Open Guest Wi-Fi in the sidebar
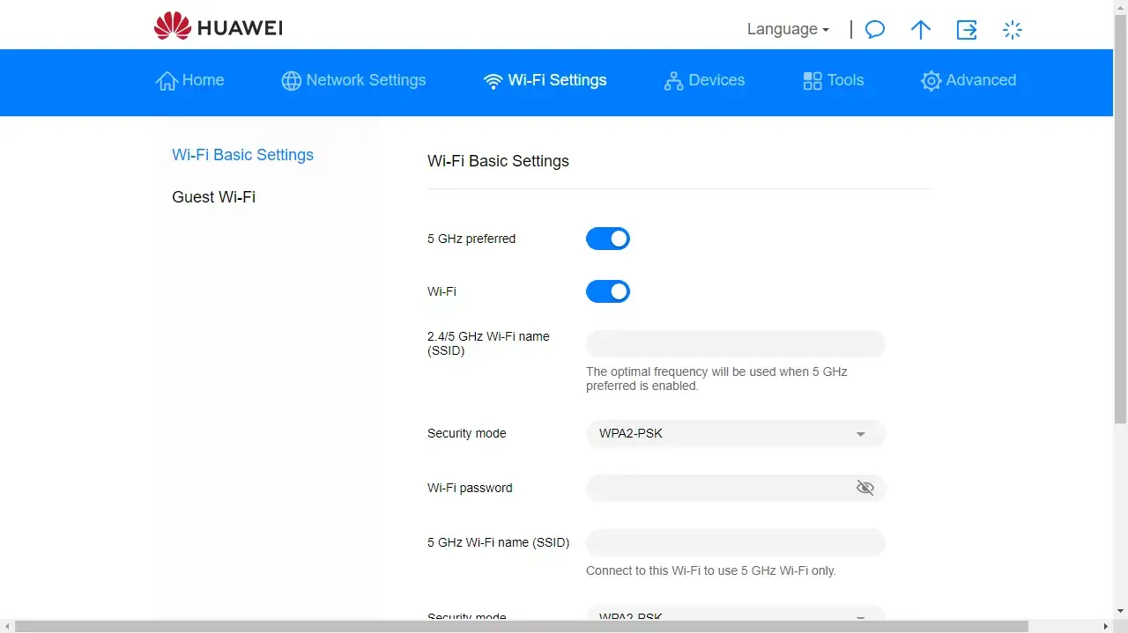The image size is (1128, 633). pos(213,197)
